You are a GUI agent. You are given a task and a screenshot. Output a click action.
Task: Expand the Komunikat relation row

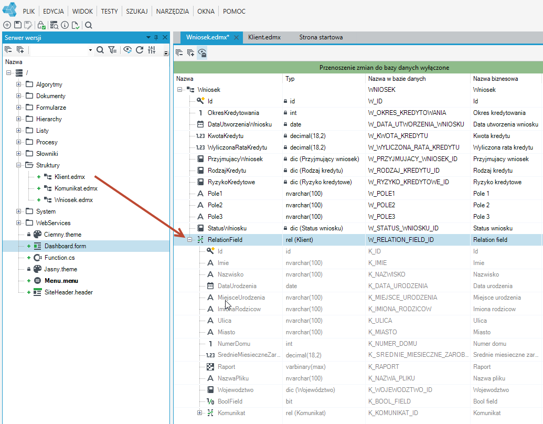[x=199, y=413]
